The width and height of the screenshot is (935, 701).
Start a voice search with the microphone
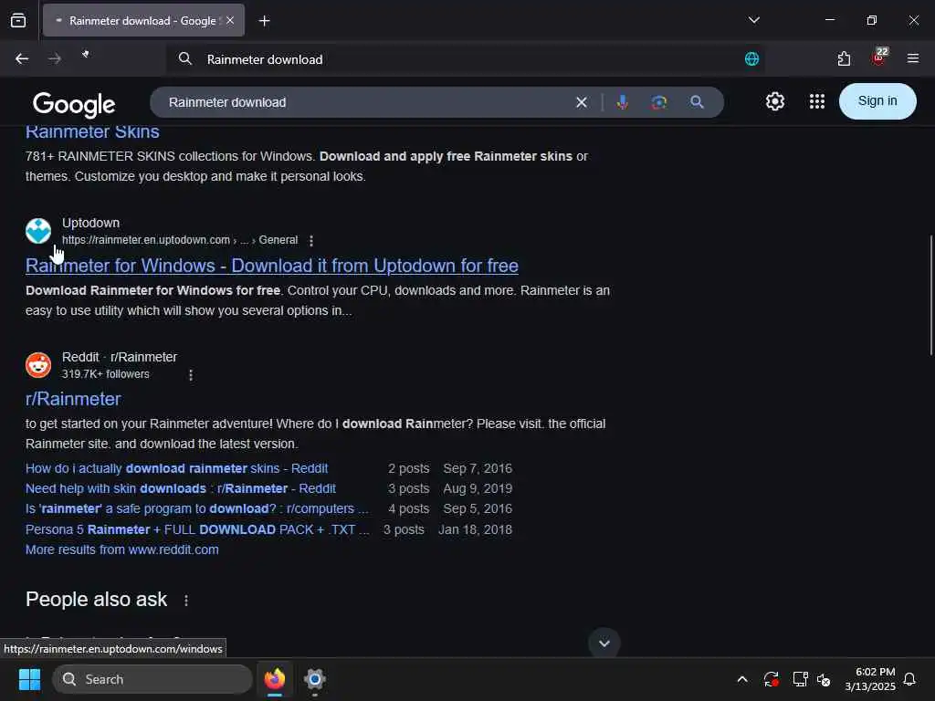tap(622, 102)
